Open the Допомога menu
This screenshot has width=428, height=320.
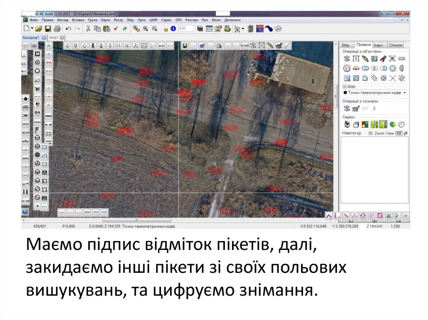[232, 20]
